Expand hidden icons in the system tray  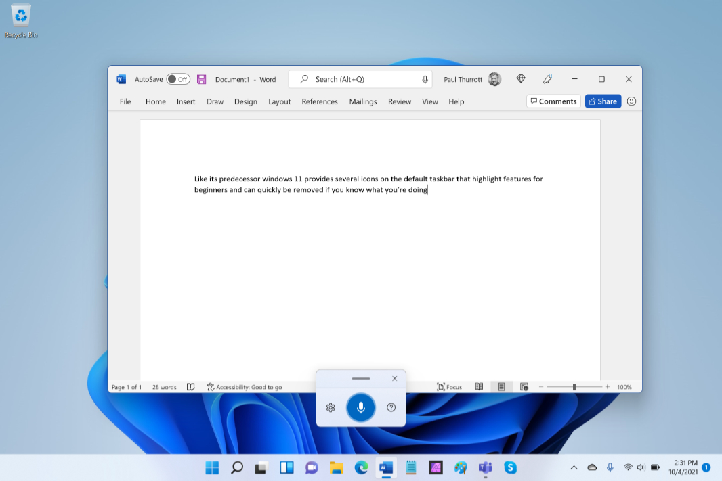pyautogui.click(x=573, y=467)
